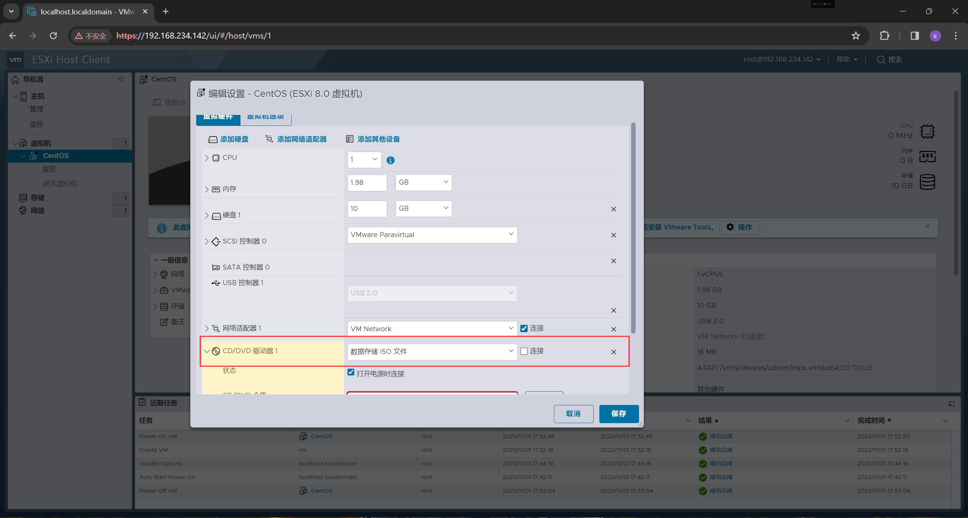Open browser side panel icon

pyautogui.click(x=915, y=36)
